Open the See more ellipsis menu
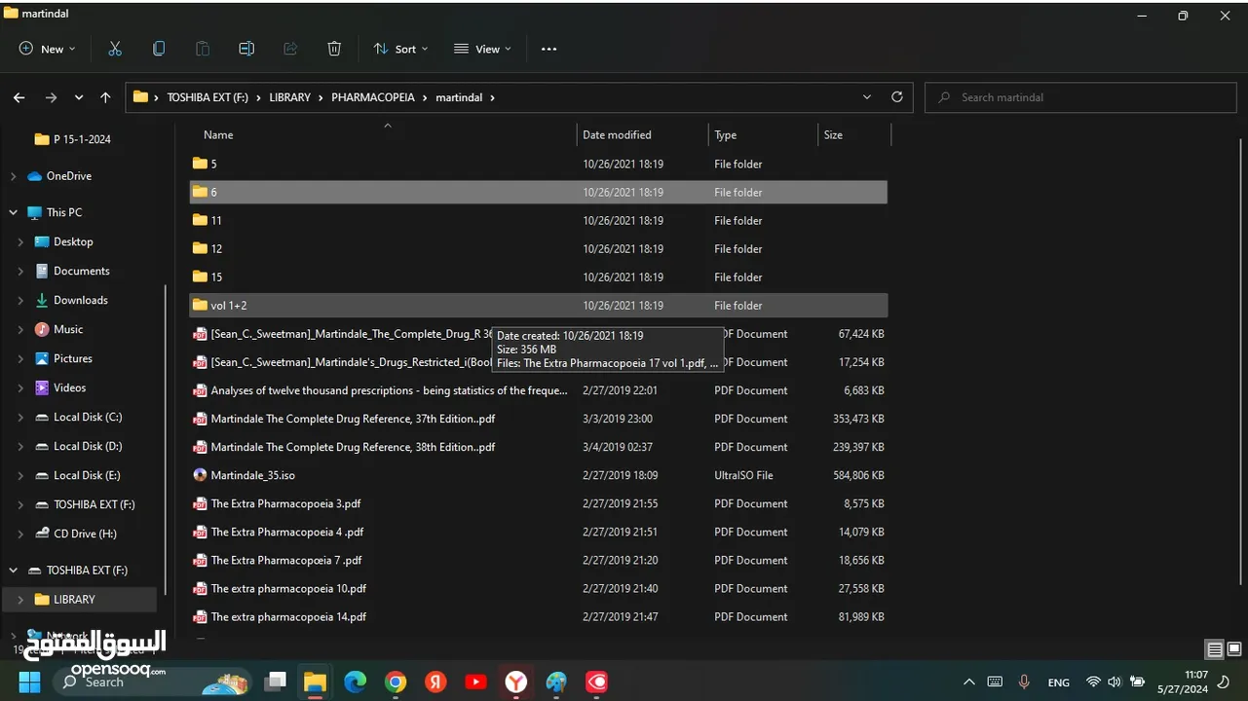The width and height of the screenshot is (1248, 701). tap(548, 49)
